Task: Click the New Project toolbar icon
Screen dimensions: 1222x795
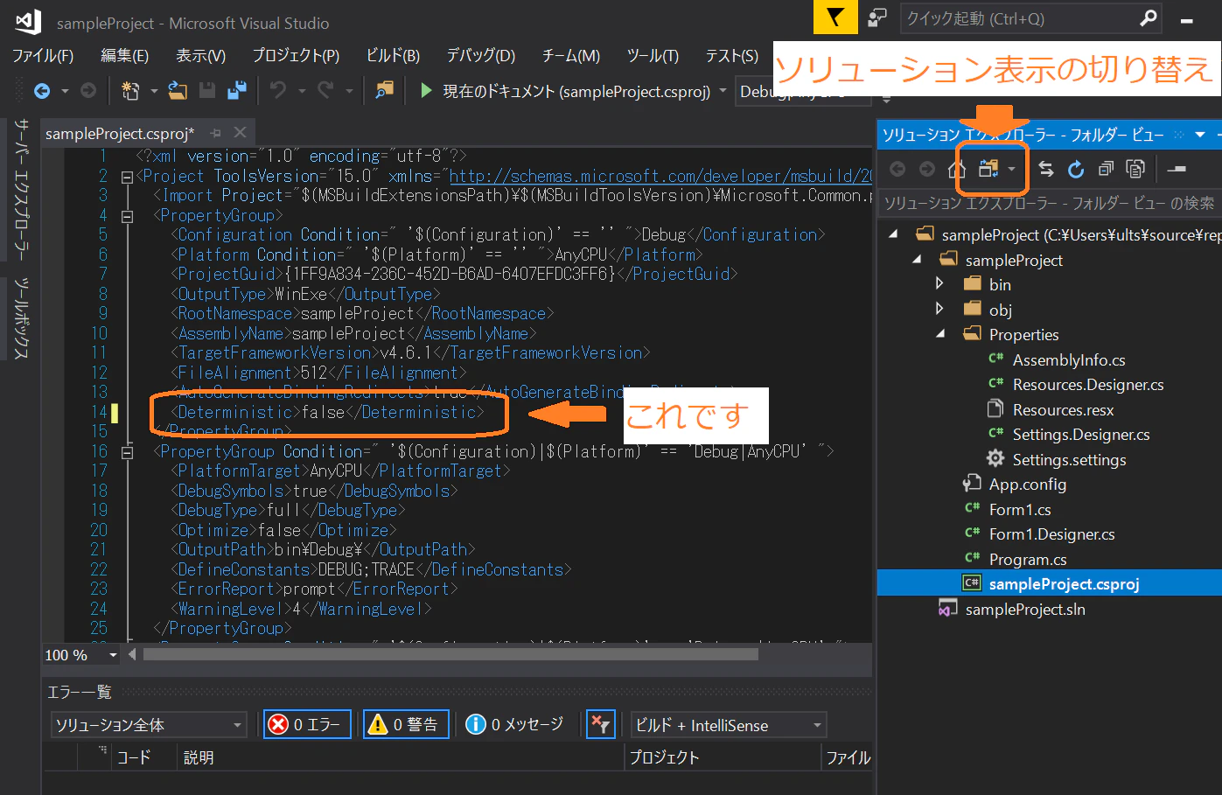Action: click(x=130, y=90)
